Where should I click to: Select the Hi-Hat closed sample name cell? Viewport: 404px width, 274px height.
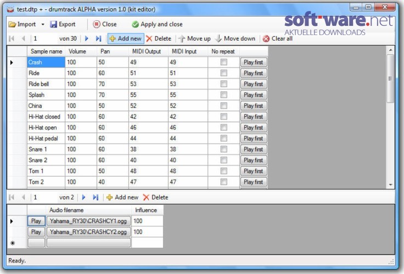[x=46, y=117]
